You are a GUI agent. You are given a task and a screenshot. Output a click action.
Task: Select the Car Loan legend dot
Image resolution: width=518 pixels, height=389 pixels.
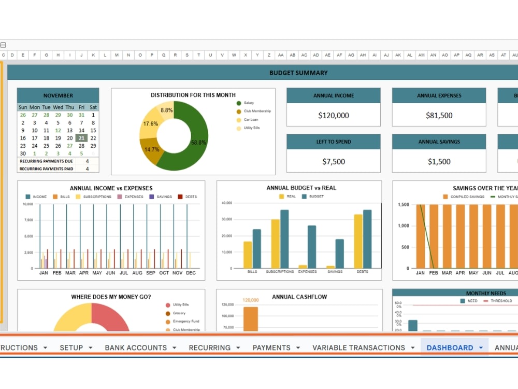point(239,120)
